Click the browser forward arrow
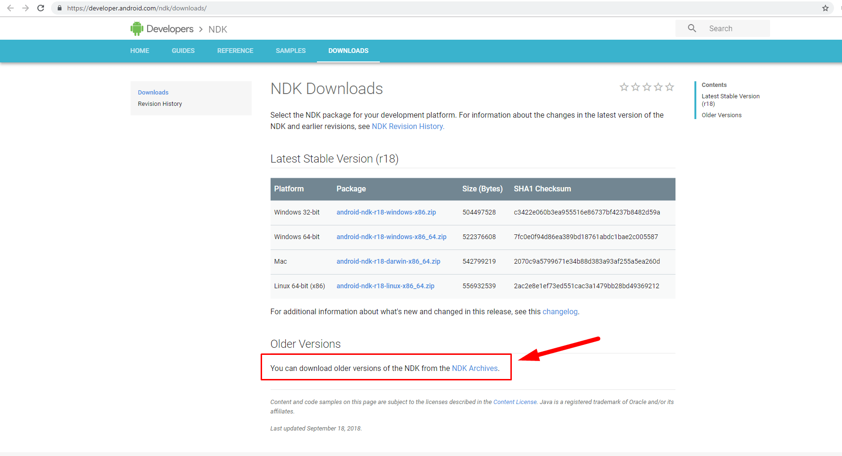 pos(26,8)
